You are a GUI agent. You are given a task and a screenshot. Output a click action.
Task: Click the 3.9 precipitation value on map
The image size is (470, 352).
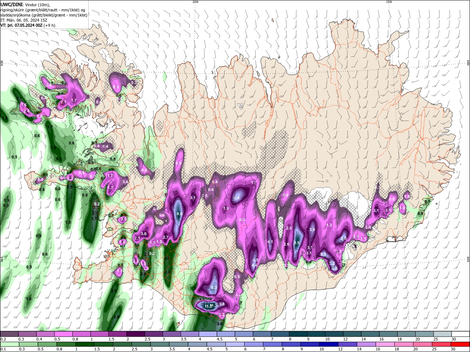(312, 230)
